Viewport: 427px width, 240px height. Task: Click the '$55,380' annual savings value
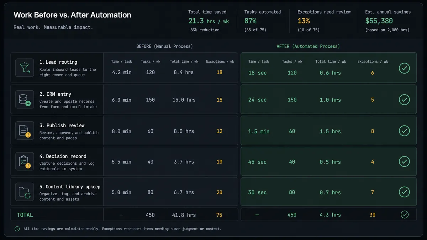click(x=379, y=21)
